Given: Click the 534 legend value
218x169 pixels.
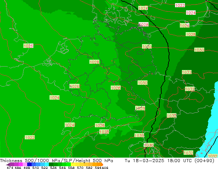Looking at the screenshot, I should 53,168.
